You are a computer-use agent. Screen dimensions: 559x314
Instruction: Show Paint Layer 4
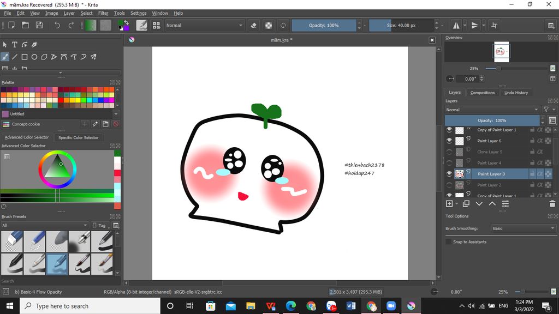click(449, 163)
